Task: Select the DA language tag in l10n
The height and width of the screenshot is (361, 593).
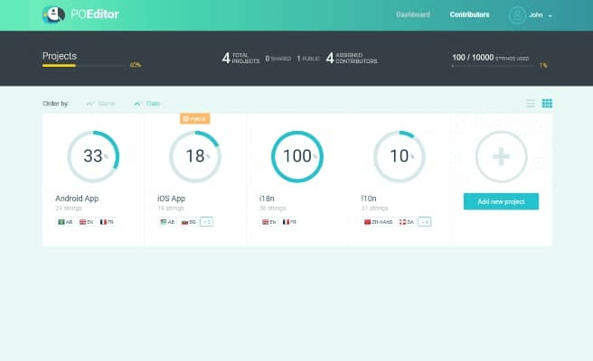Action: pyautogui.click(x=406, y=222)
